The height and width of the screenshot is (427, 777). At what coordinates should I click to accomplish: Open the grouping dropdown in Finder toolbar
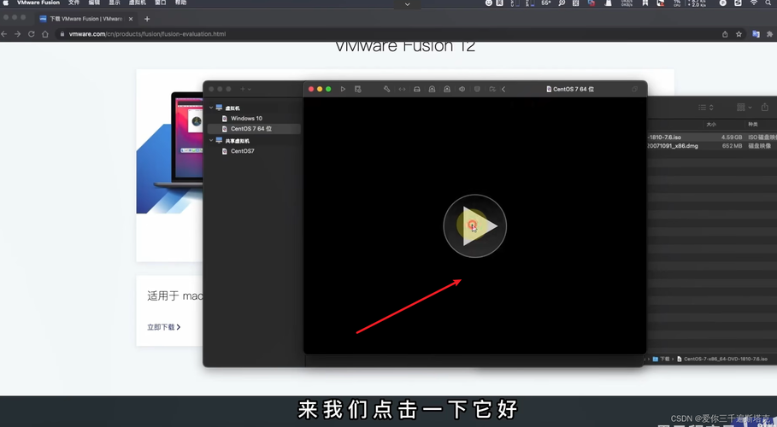click(x=745, y=108)
